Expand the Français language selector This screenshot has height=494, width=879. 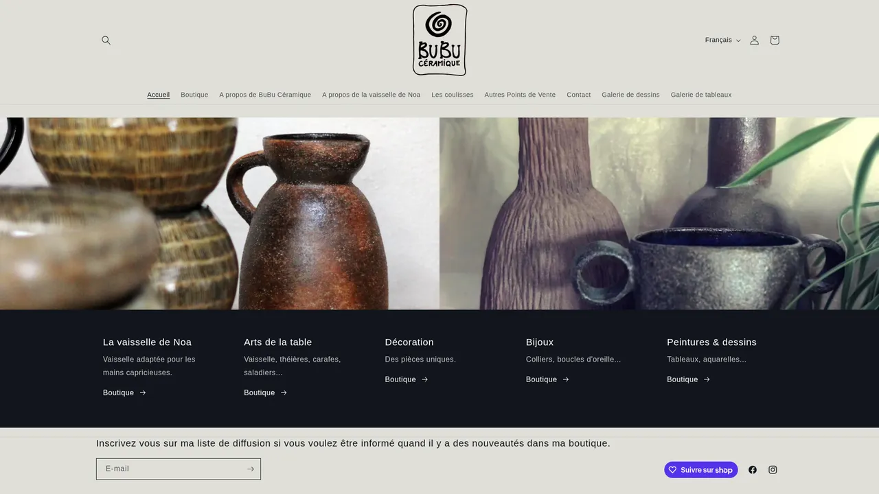click(x=722, y=40)
